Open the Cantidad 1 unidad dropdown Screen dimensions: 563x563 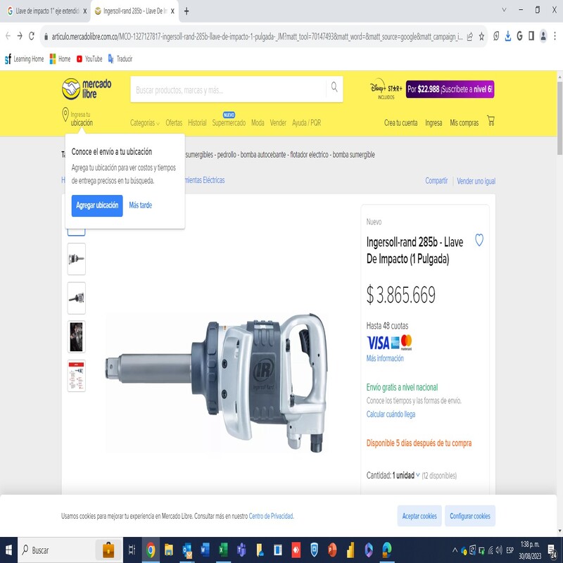[406, 476]
